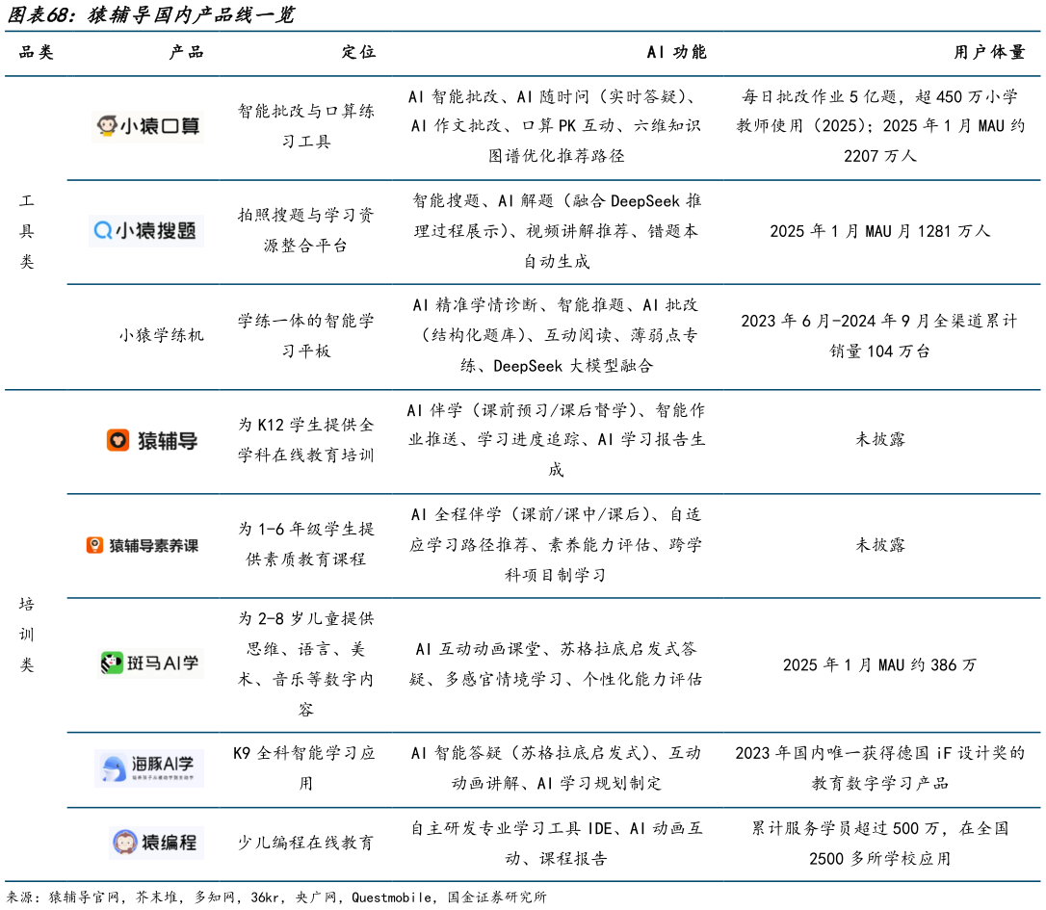Click the 来源 footnote line
Viewport: 1046px width, 910px height.
276,897
